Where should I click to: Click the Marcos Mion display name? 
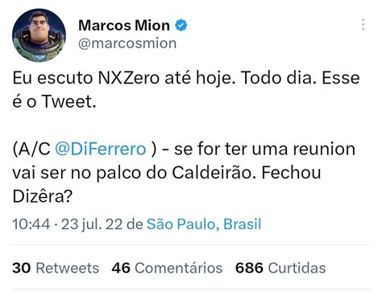point(124,26)
